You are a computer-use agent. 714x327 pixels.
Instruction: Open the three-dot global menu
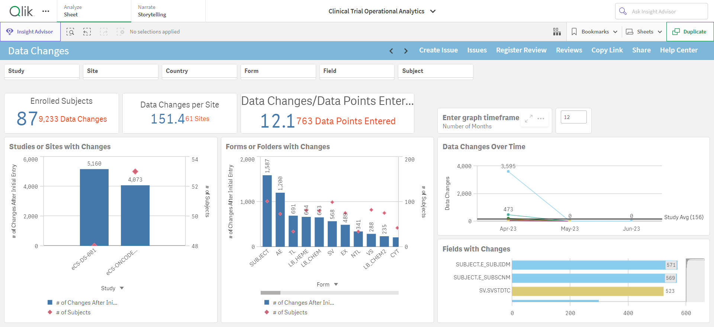click(x=46, y=11)
